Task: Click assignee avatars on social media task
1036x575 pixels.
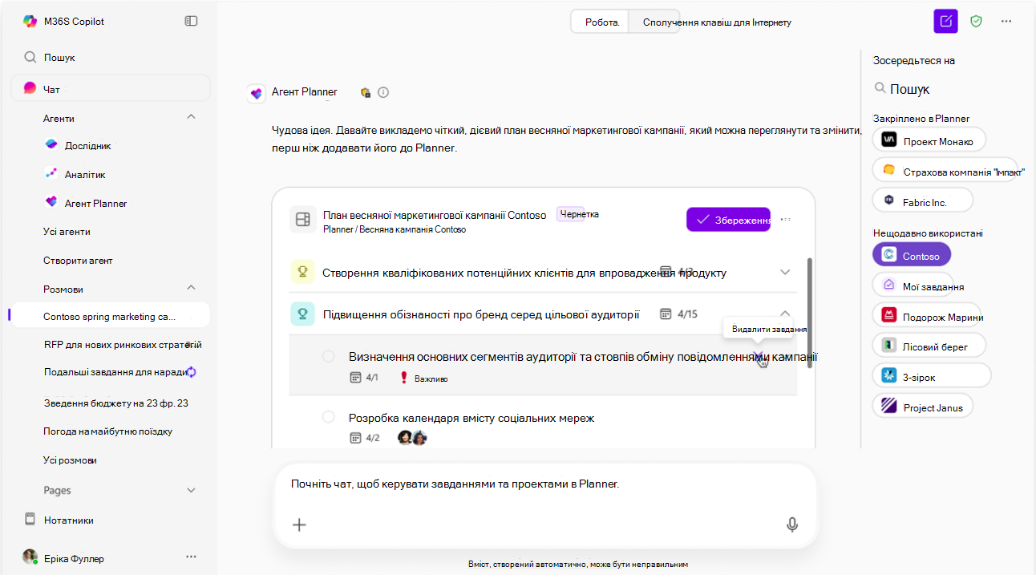Action: point(412,438)
